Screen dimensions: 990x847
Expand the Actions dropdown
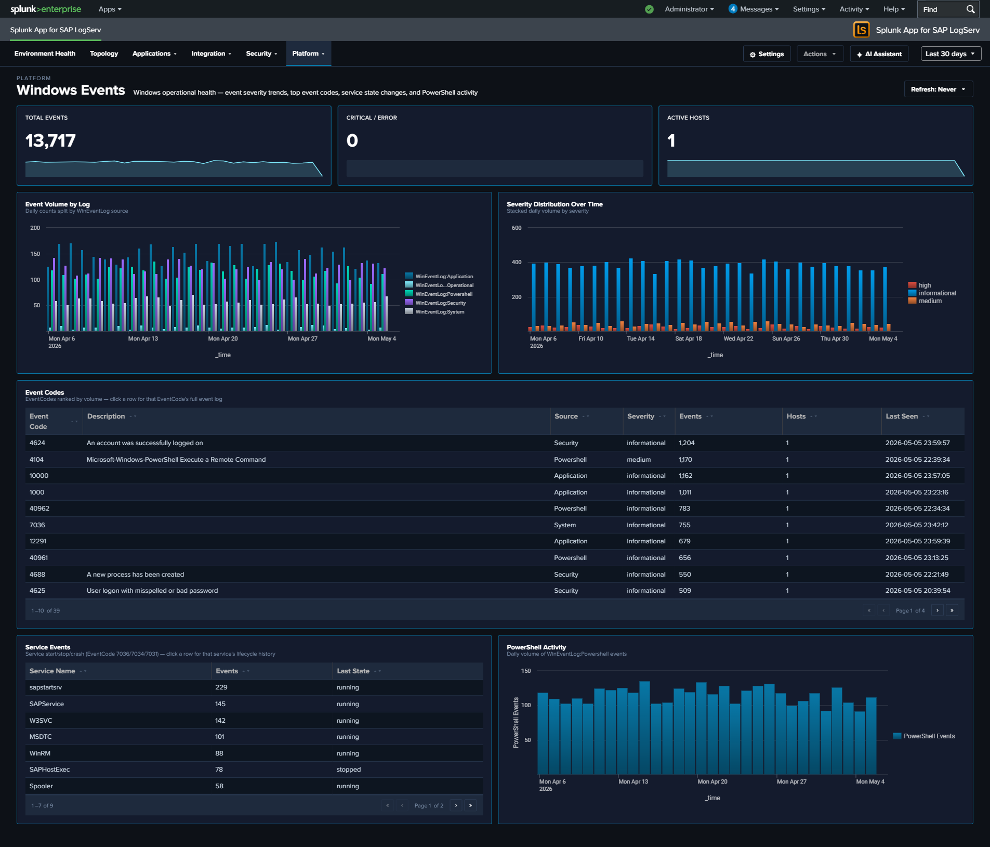(x=820, y=54)
